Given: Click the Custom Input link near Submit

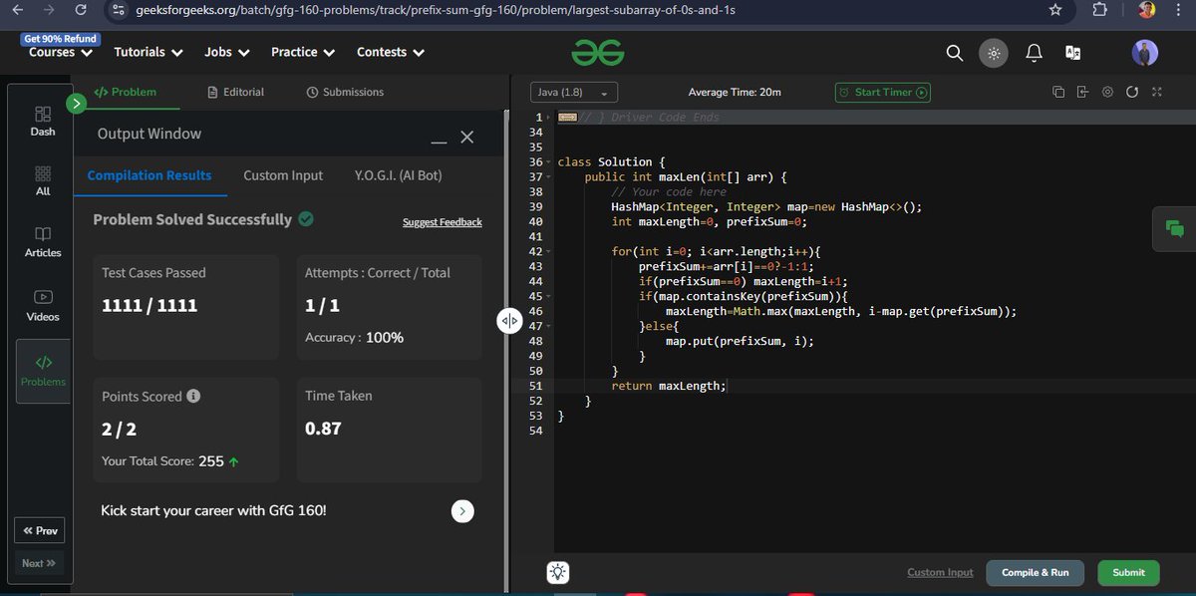Looking at the screenshot, I should click(x=940, y=573).
